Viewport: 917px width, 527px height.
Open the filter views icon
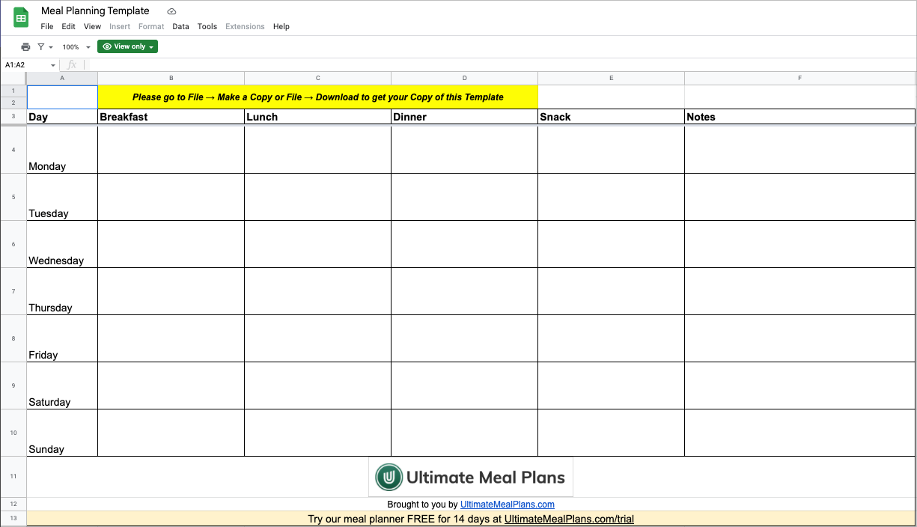pos(44,46)
